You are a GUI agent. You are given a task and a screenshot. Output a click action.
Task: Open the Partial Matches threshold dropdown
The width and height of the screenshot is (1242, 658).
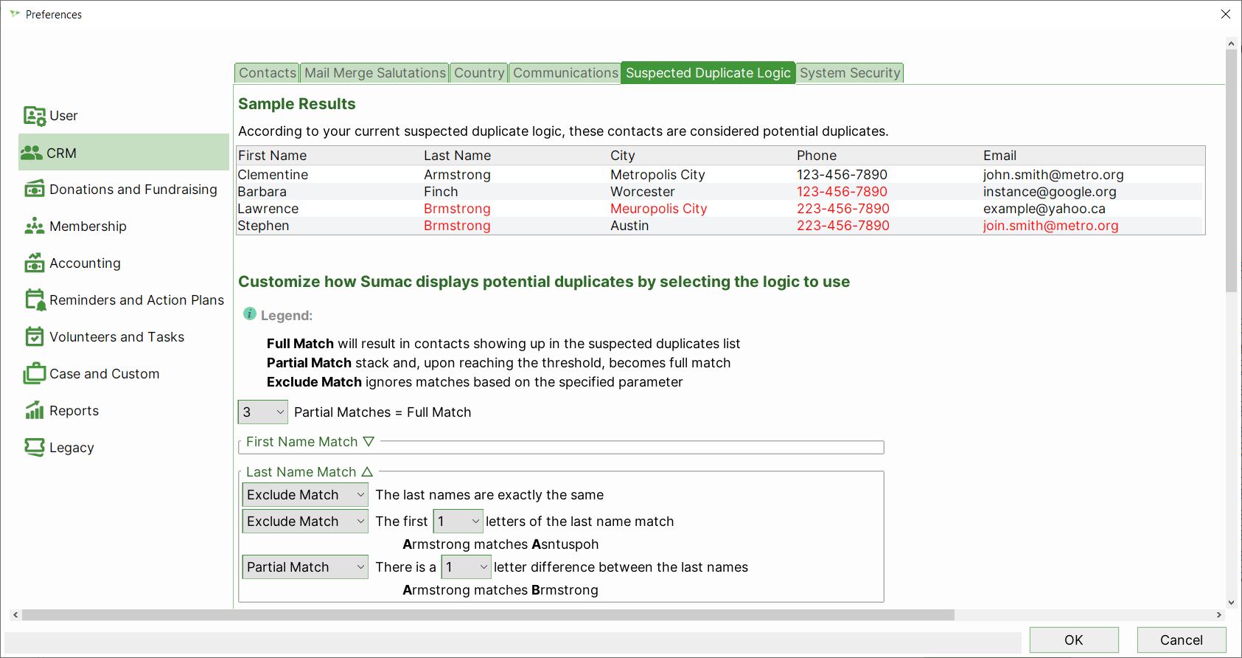click(263, 412)
